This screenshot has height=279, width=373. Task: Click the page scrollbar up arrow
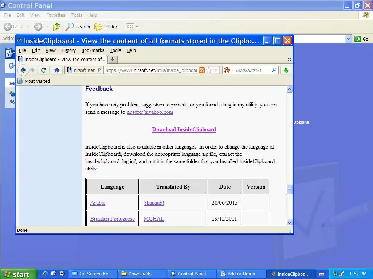click(x=289, y=89)
